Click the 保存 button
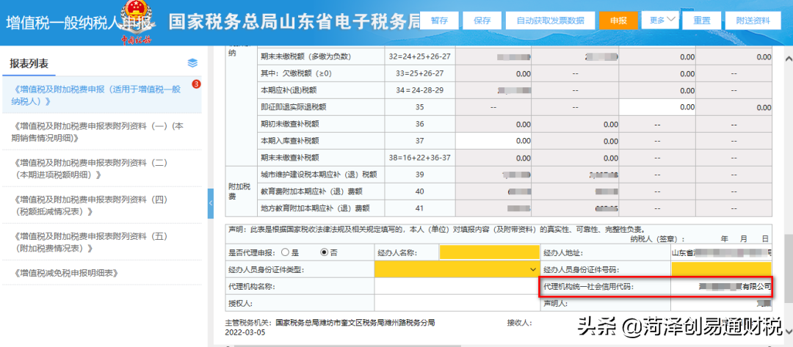Screen dimensions: 793x347 [482, 21]
